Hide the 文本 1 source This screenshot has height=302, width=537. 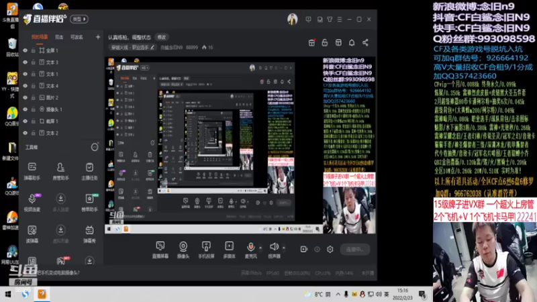[x=25, y=74]
